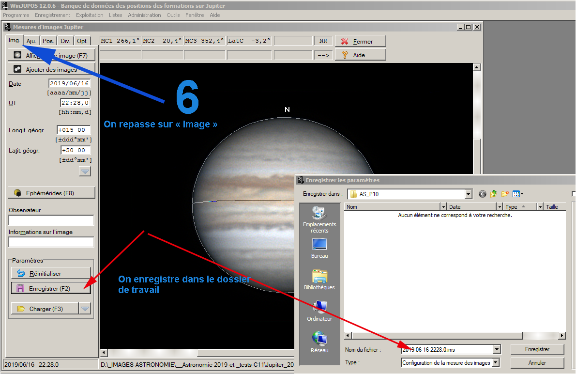Click the MC1 266,1° readout
The width and height of the screenshot is (576, 374).
click(120, 41)
